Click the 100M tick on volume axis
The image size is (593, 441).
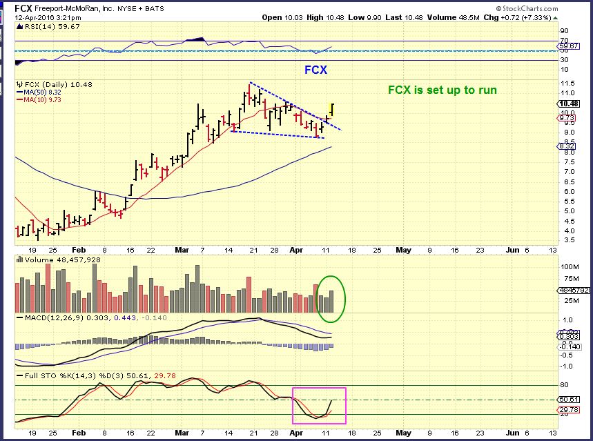pyautogui.click(x=570, y=266)
